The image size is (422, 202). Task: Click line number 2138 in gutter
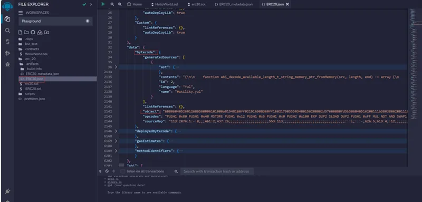pos(108,91)
